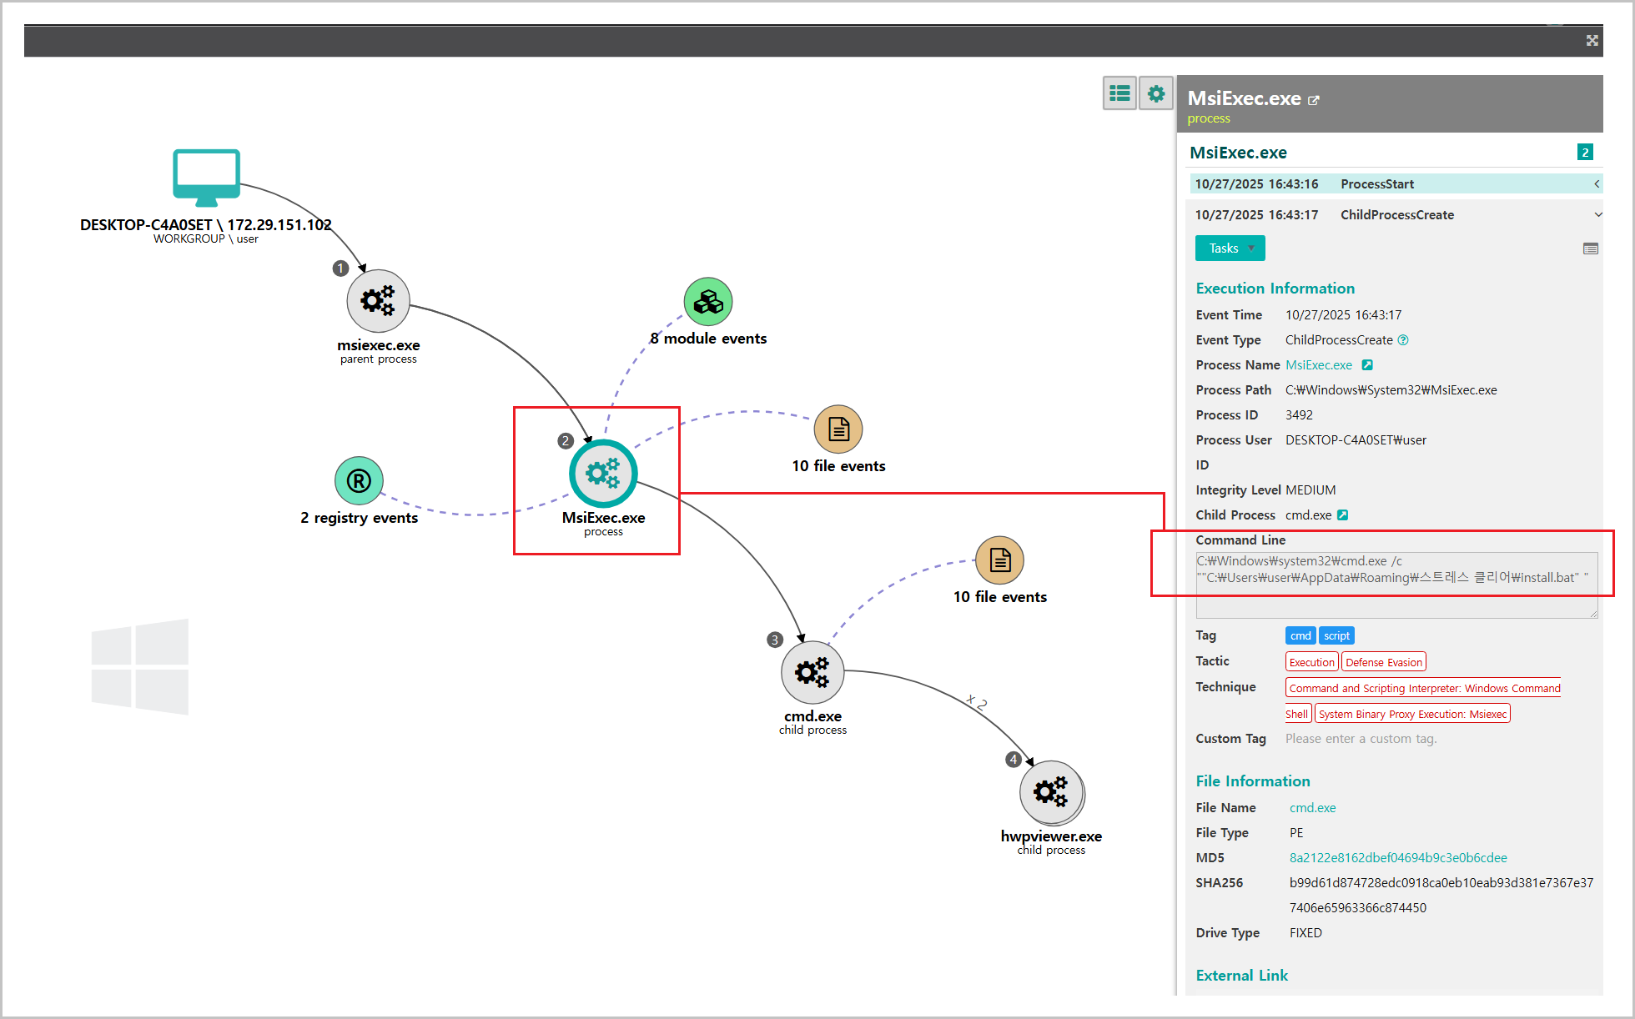1635x1019 pixels.
Task: Click the Event Type help question icon
Action: (x=1403, y=340)
